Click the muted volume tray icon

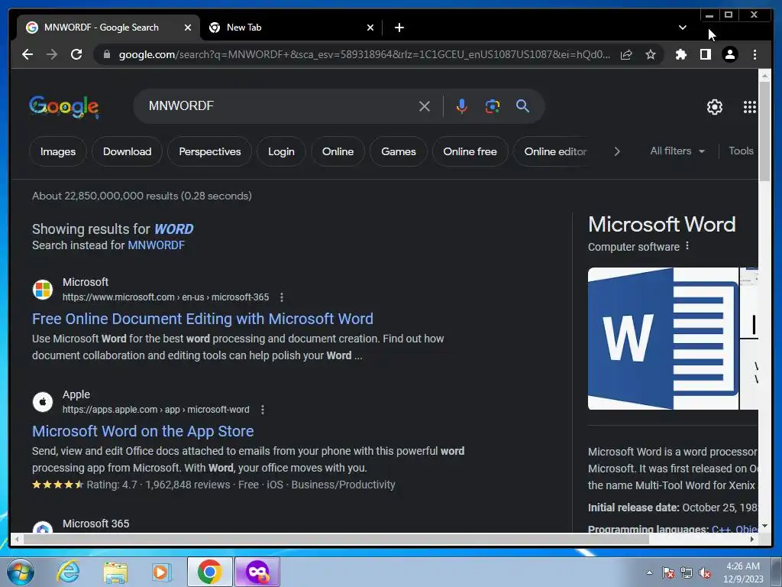tap(705, 573)
